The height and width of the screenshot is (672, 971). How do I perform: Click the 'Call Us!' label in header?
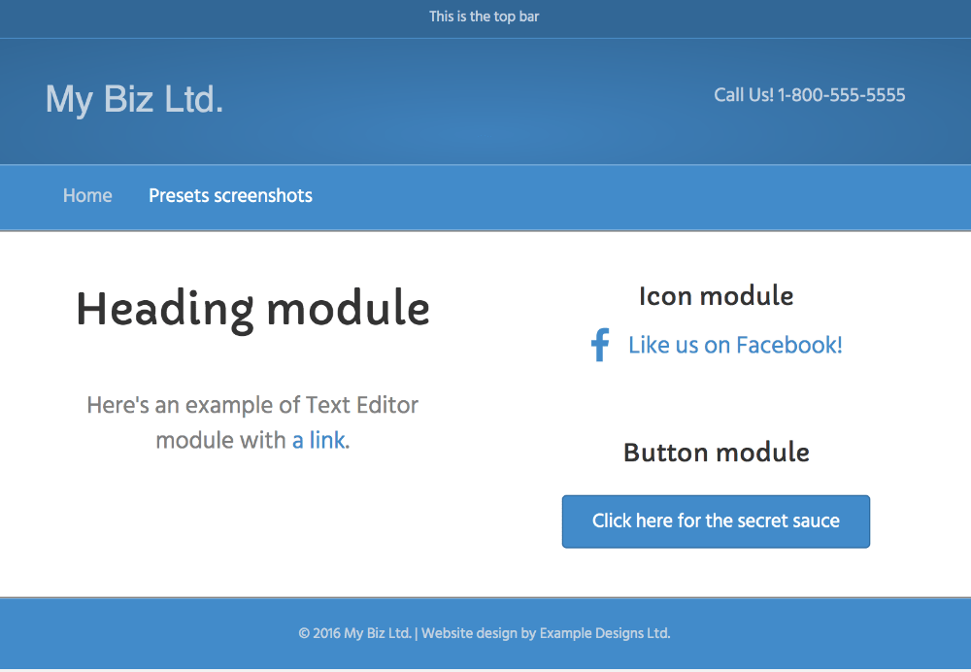(x=744, y=95)
